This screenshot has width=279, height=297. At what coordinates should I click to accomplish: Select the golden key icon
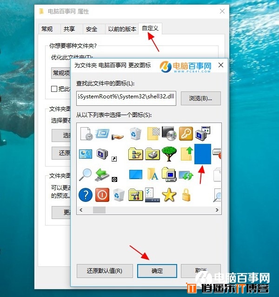pos(186,134)
